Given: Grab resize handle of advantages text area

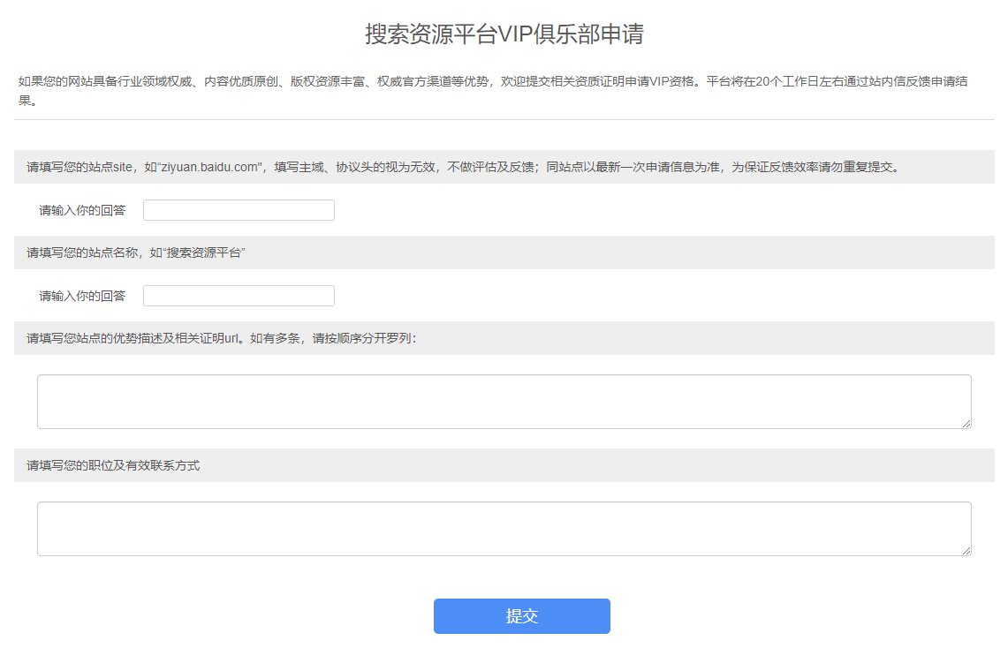Looking at the screenshot, I should coord(966,424).
